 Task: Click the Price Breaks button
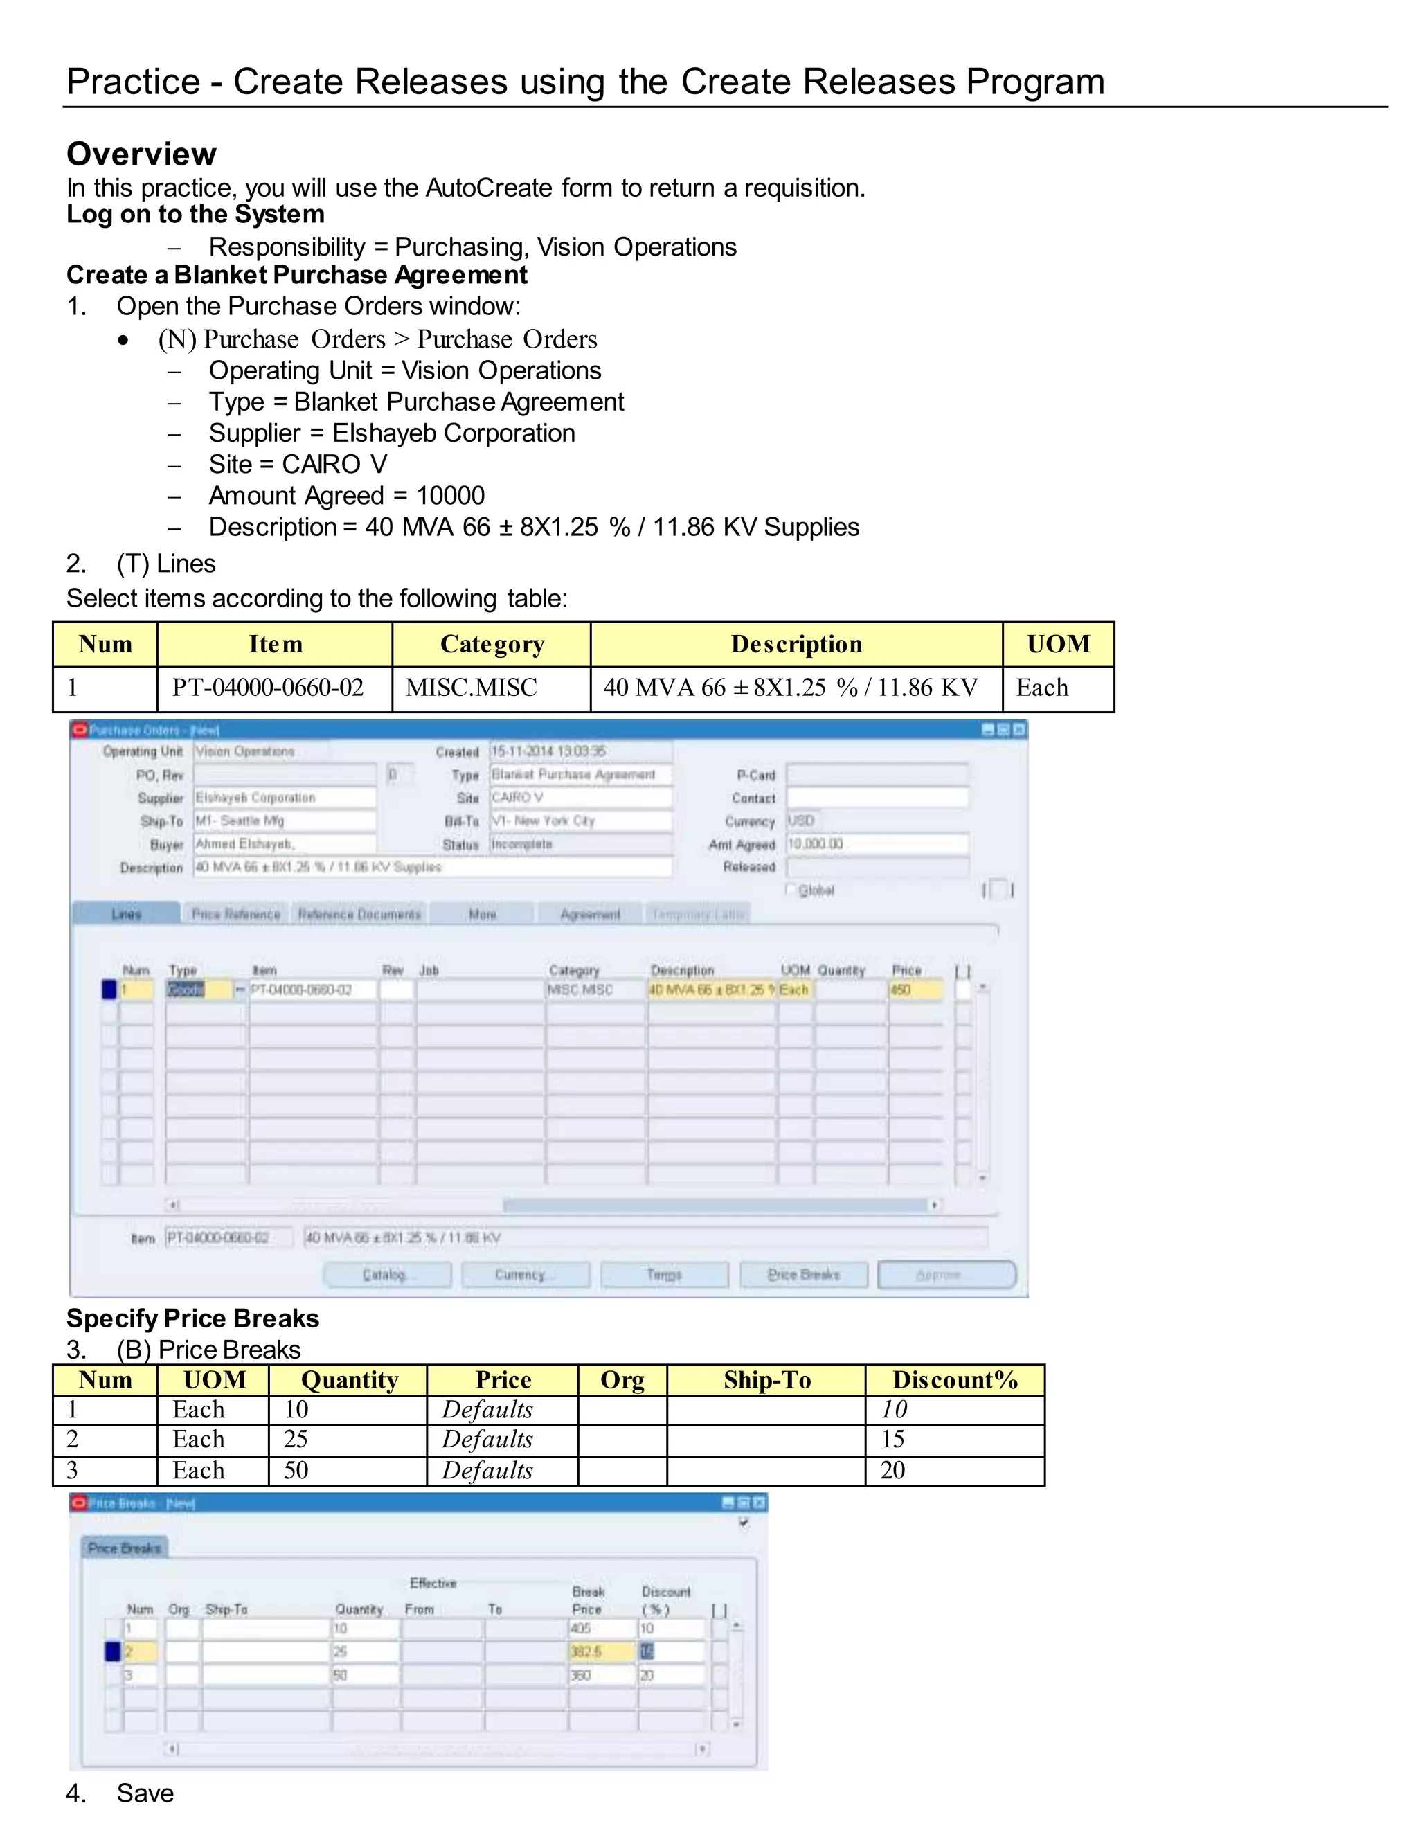coord(804,1275)
